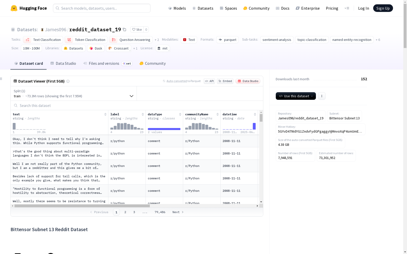
Task: Copy dataset name with the copy icon
Action: pos(124,29)
